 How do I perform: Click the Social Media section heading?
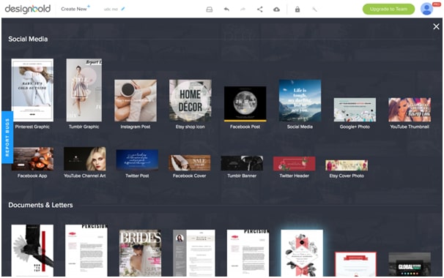(28, 39)
